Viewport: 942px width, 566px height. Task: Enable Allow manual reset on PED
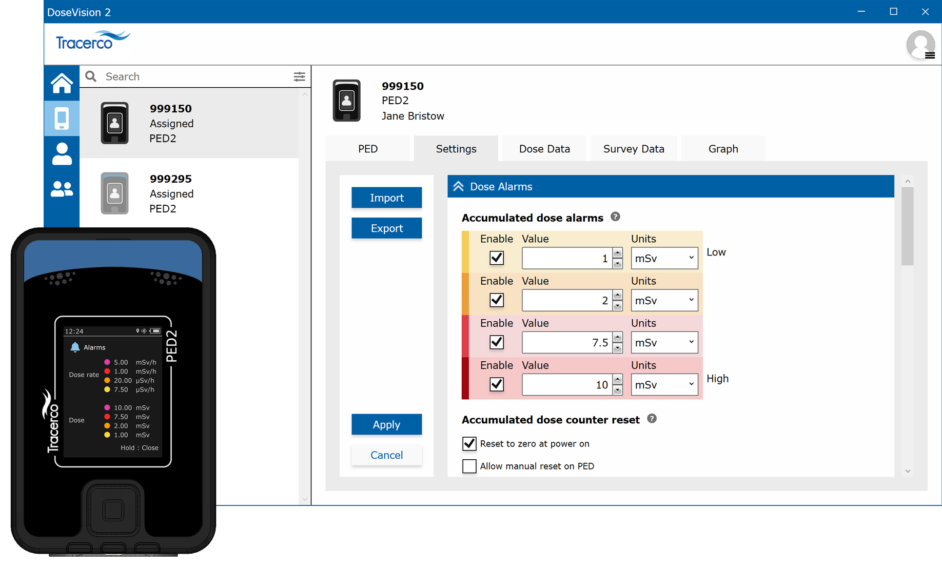(x=469, y=466)
